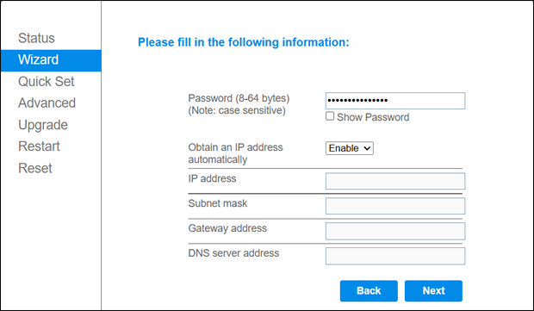Focus the Gateway address field

(x=395, y=231)
